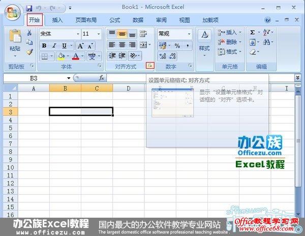
Task: Open Name Box dropdown arrow
Action: click(x=69, y=78)
